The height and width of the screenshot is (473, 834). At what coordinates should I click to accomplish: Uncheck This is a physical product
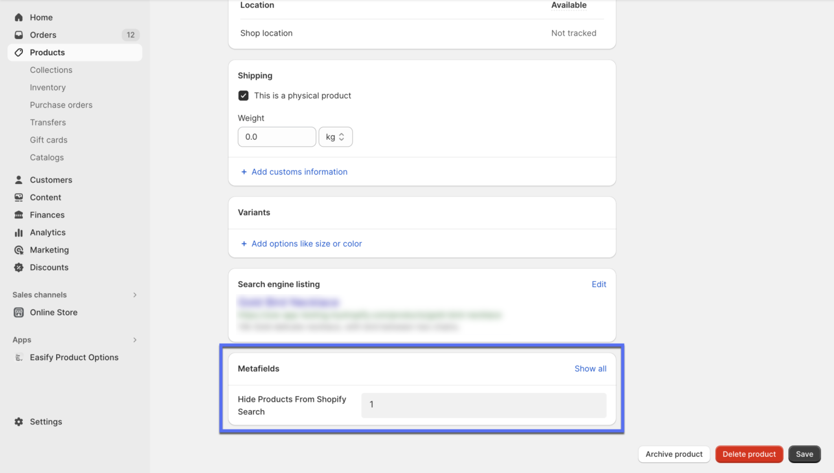click(243, 95)
